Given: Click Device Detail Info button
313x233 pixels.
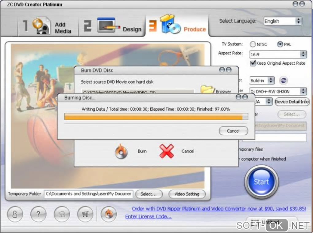Looking at the screenshot, I should click(x=292, y=102).
